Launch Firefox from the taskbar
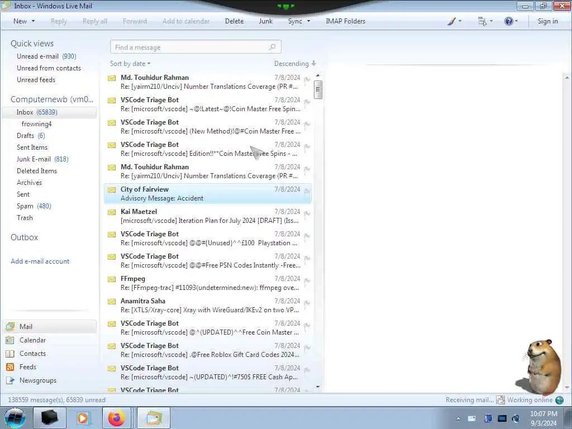572x429 pixels. 116,418
